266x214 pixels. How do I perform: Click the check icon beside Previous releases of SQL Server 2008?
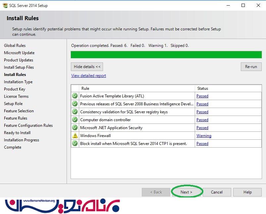click(x=75, y=104)
